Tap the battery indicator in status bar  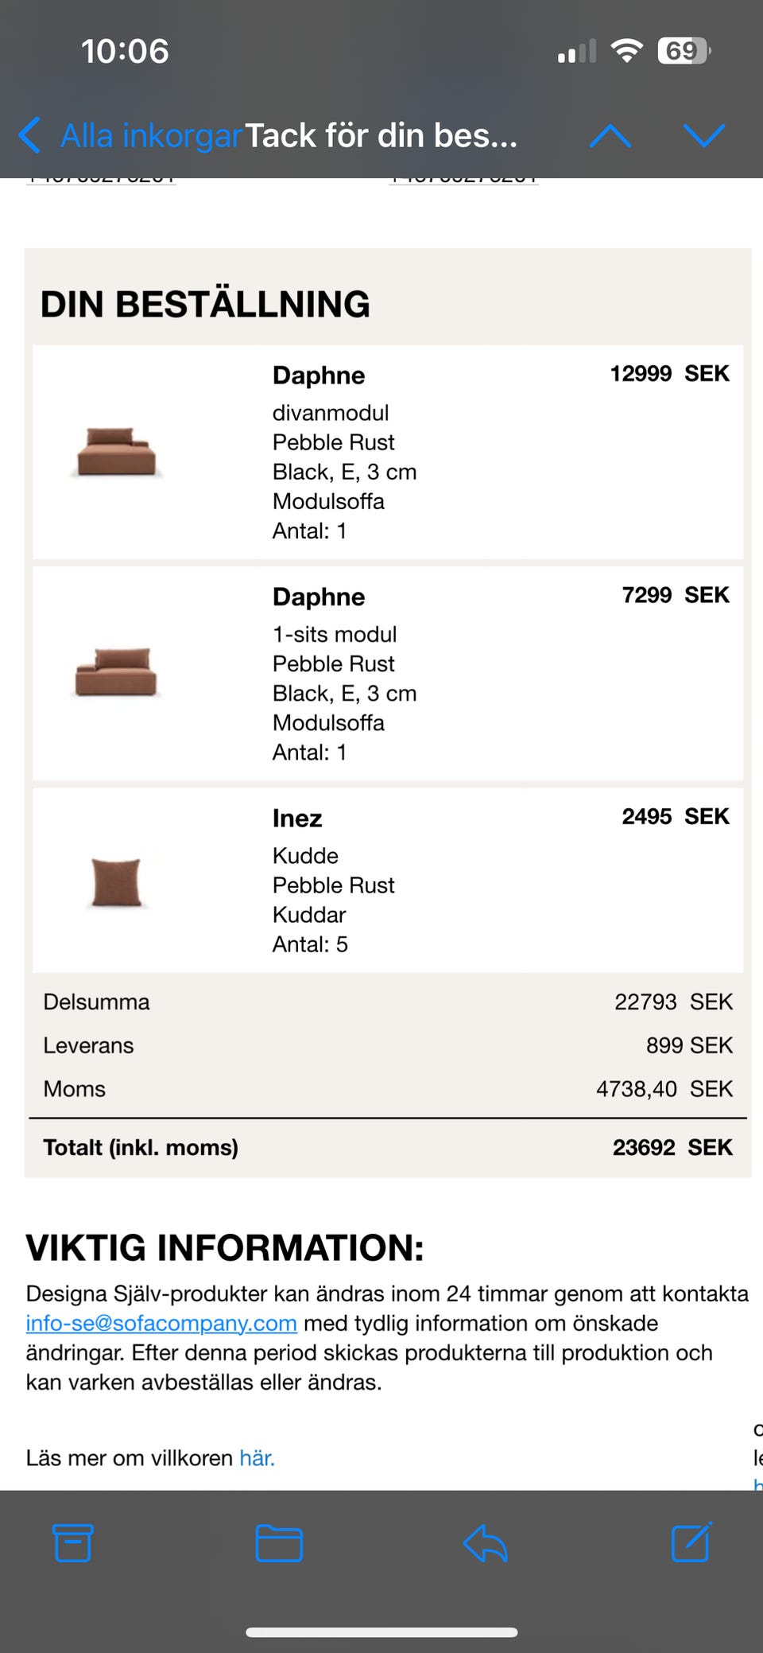pos(684,52)
